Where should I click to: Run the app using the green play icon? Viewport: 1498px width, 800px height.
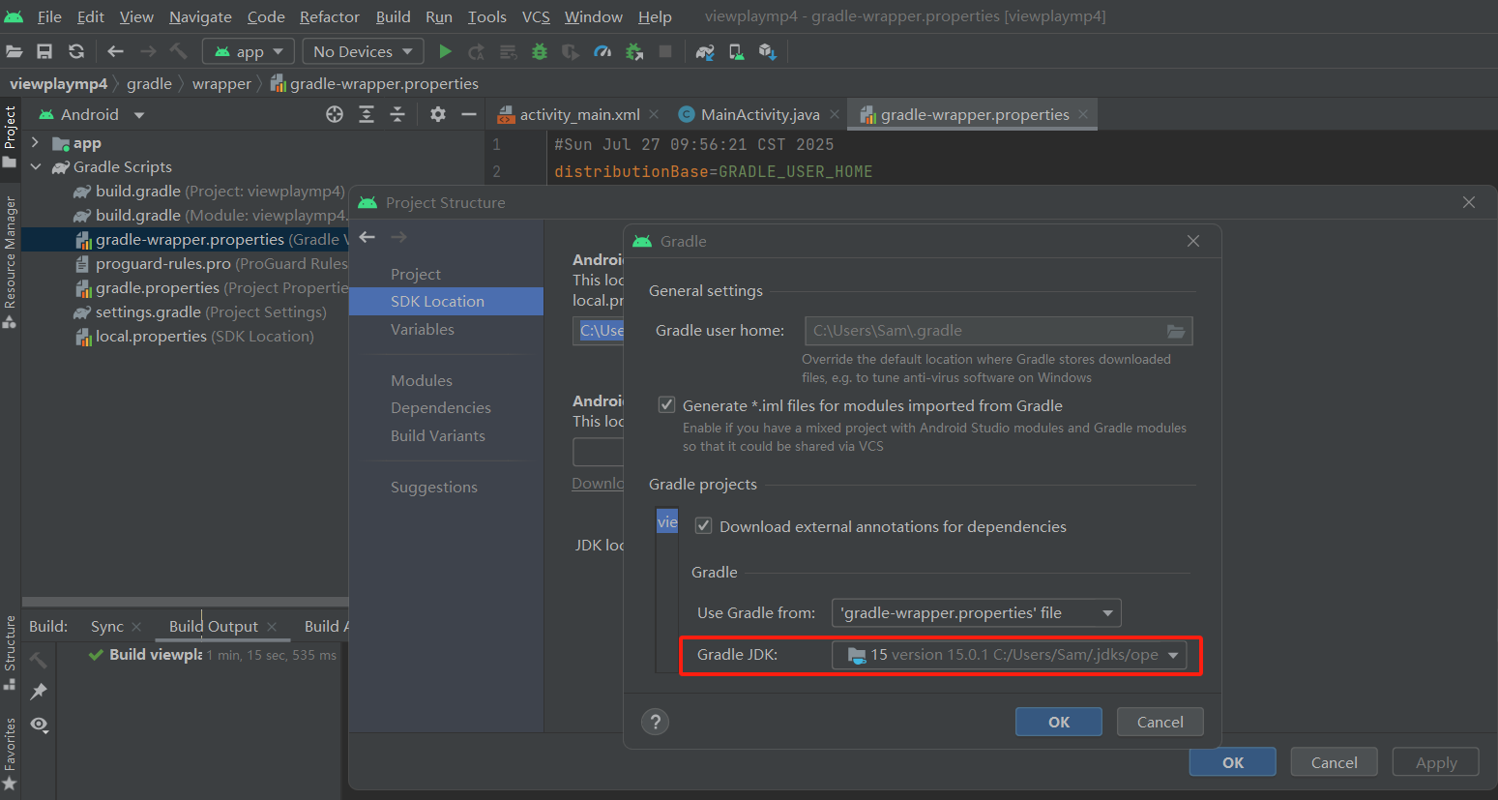[x=446, y=51]
